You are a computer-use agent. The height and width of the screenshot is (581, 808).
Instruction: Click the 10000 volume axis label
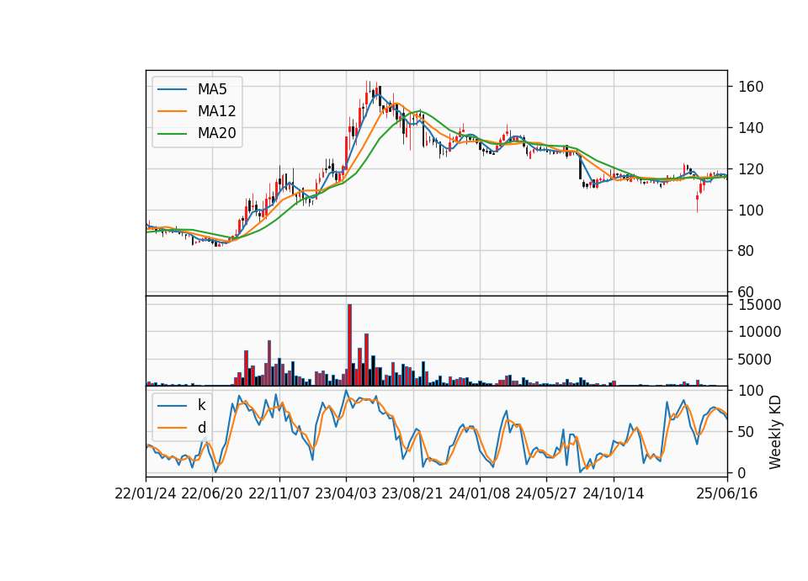point(759,332)
